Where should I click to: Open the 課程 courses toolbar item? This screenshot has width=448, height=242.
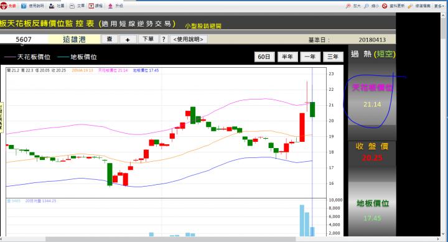pyautogui.click(x=95, y=6)
